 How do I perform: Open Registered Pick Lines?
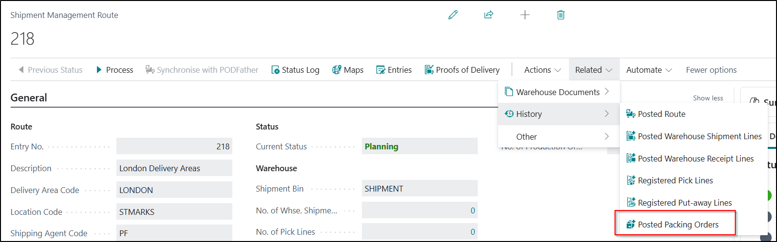click(x=675, y=180)
